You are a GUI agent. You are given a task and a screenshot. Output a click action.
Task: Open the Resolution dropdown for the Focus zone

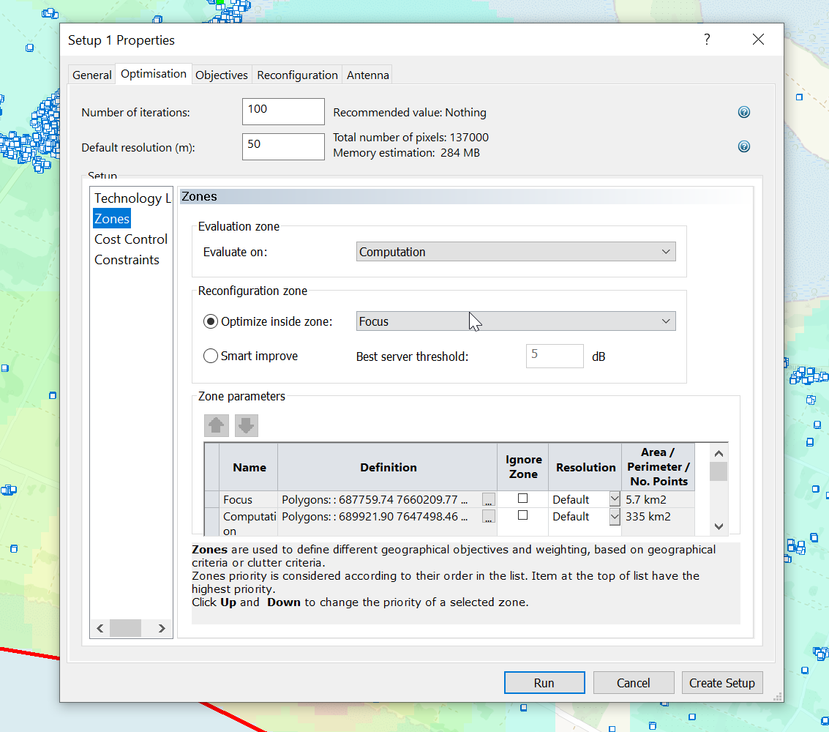click(x=615, y=499)
